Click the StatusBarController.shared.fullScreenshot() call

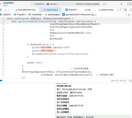(60, 54)
